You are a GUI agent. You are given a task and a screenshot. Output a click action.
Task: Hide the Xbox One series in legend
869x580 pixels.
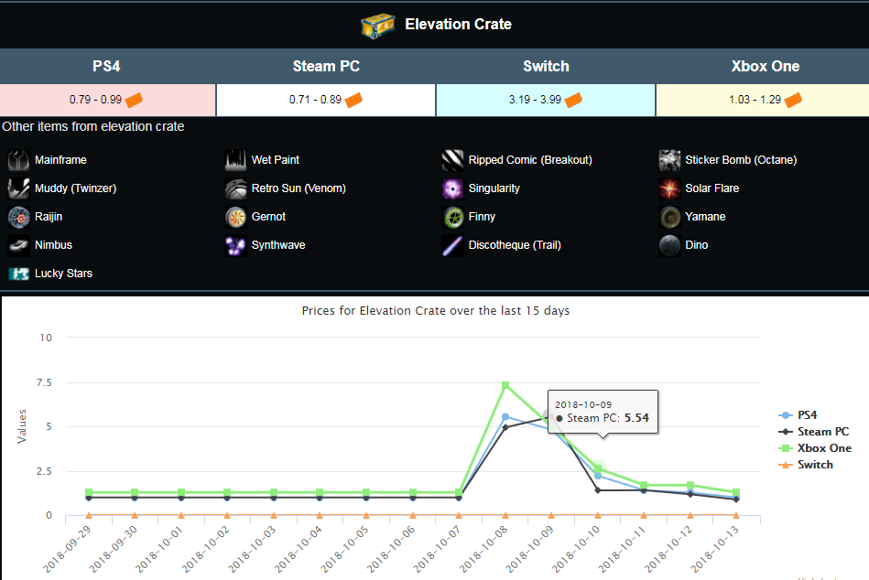[x=815, y=448]
